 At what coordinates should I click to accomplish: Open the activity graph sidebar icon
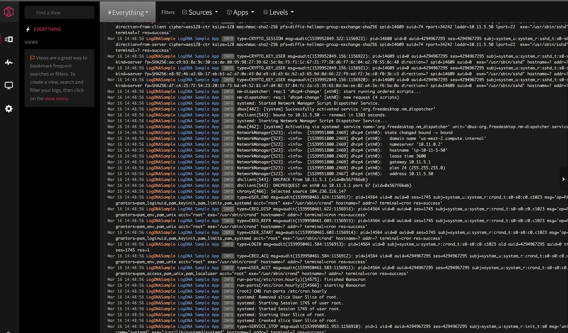pyautogui.click(x=9, y=63)
